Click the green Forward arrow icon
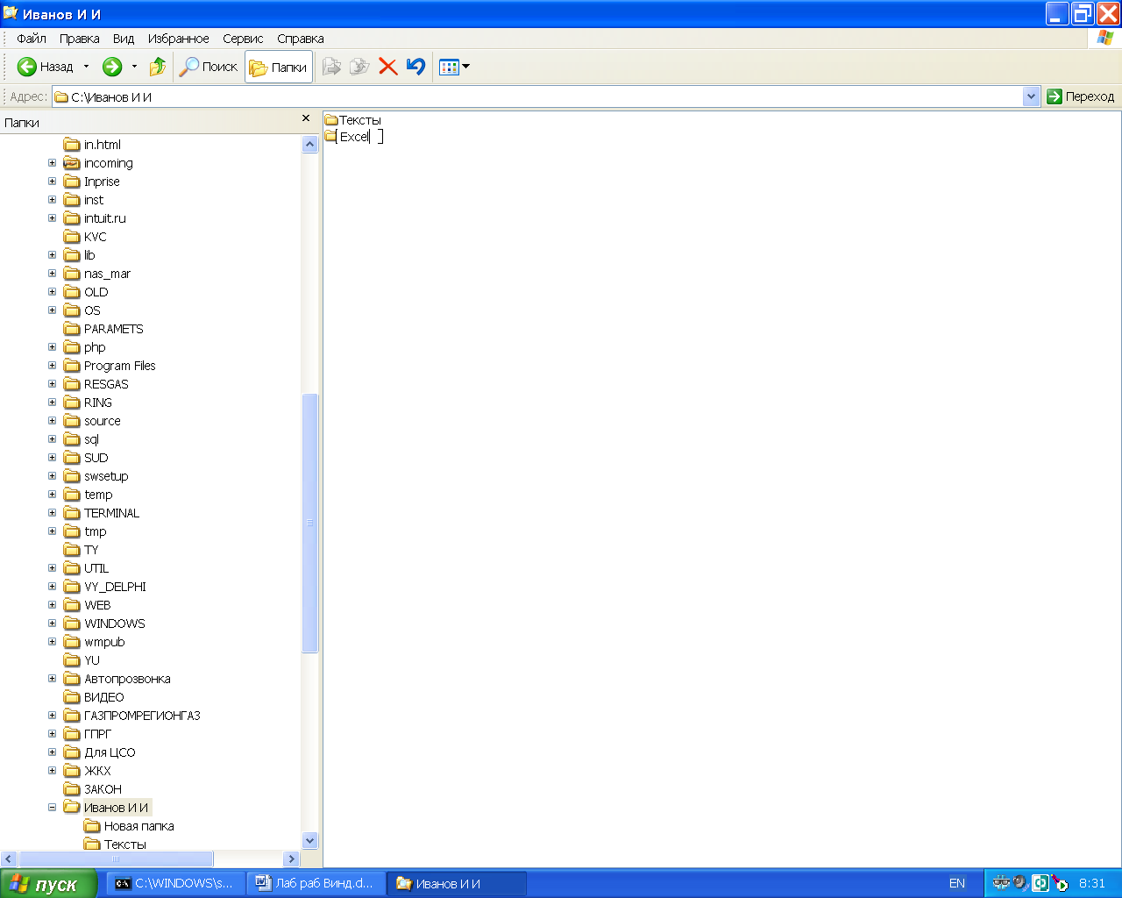The width and height of the screenshot is (1122, 898). (112, 67)
